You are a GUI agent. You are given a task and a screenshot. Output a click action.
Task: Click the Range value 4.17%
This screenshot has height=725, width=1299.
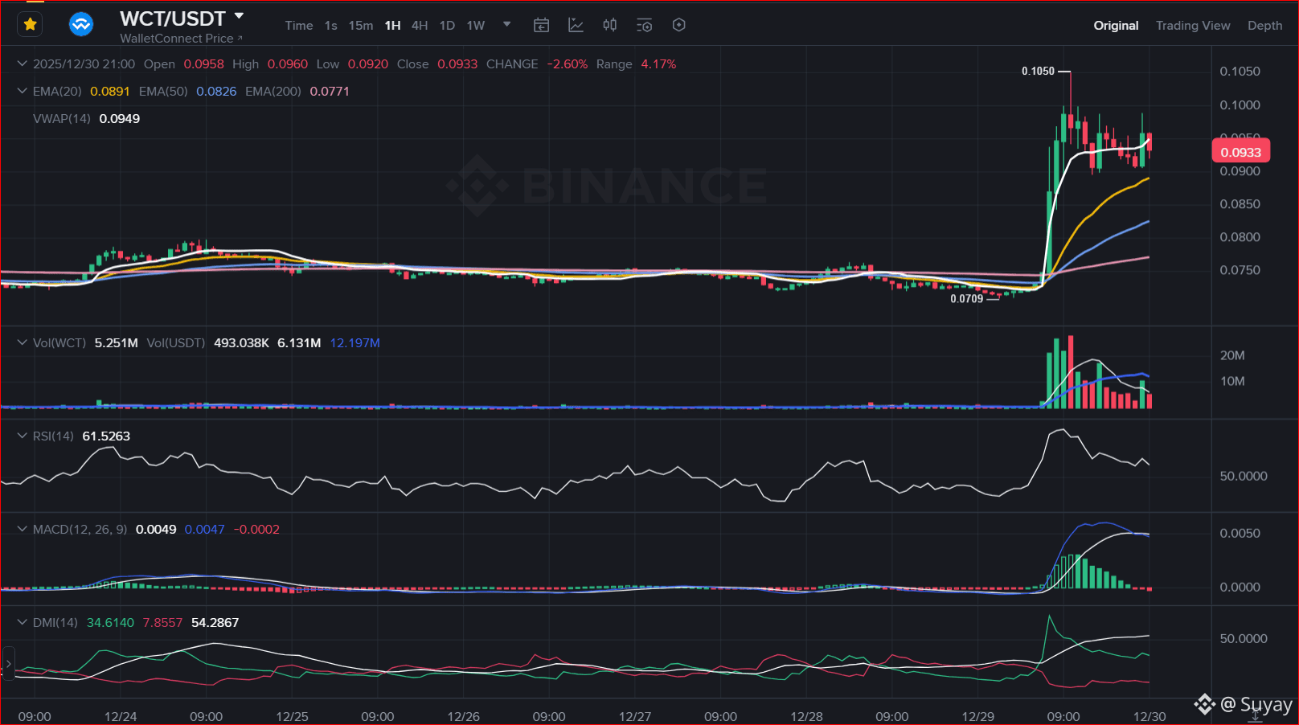coord(658,63)
